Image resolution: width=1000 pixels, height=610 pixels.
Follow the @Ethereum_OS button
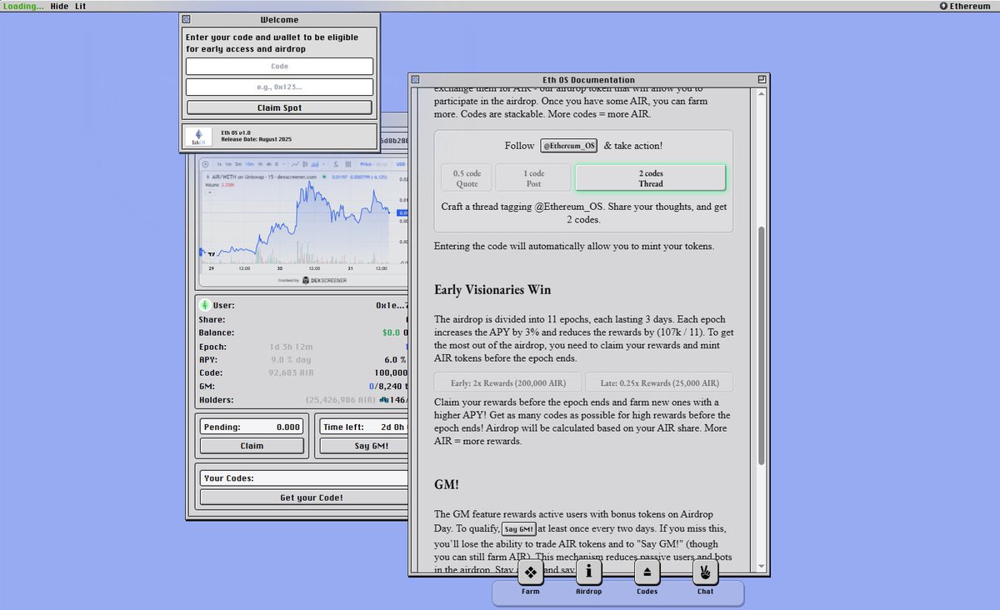569,146
